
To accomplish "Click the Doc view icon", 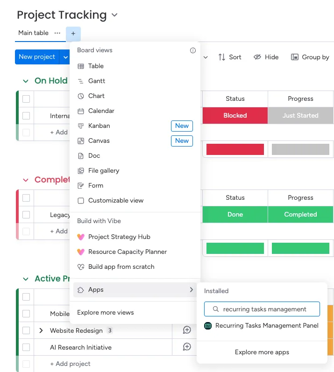I will coord(81,156).
